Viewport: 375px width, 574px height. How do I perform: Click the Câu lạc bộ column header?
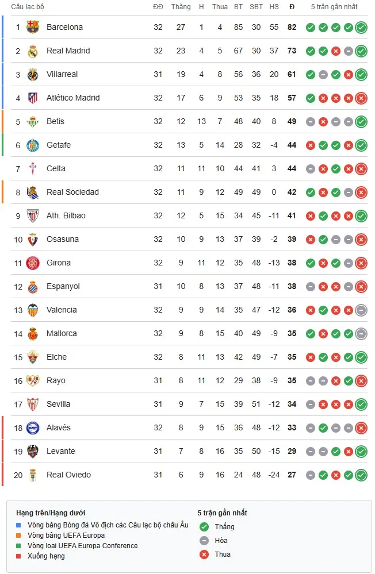point(28,7)
